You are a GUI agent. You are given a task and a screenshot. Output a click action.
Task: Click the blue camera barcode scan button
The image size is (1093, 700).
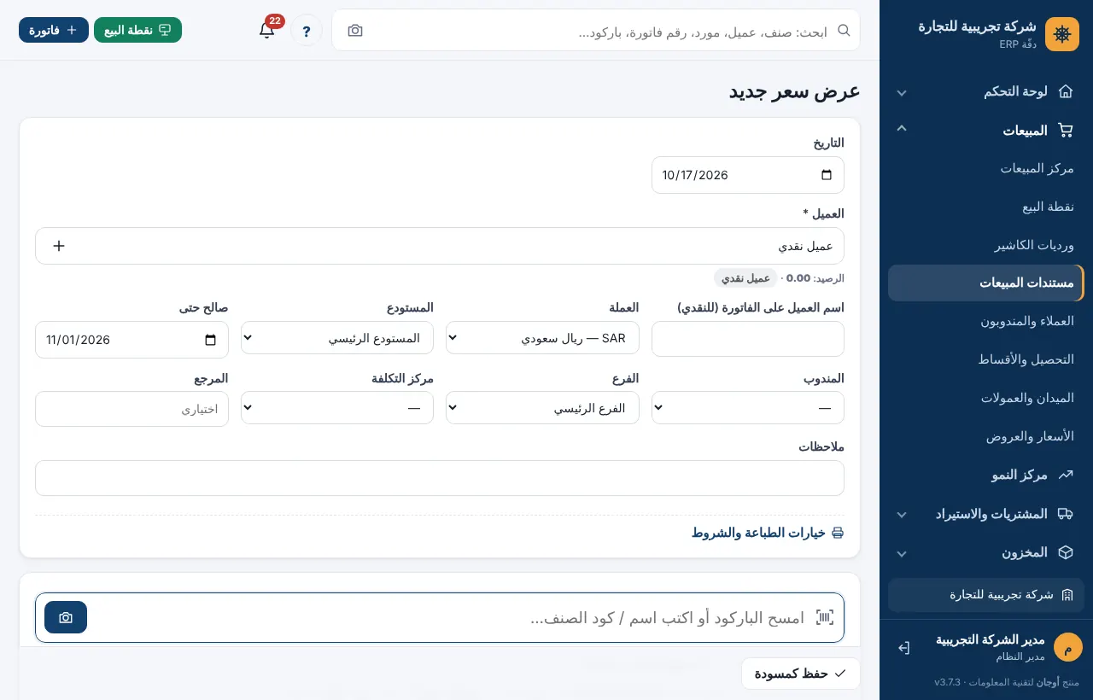coord(66,617)
